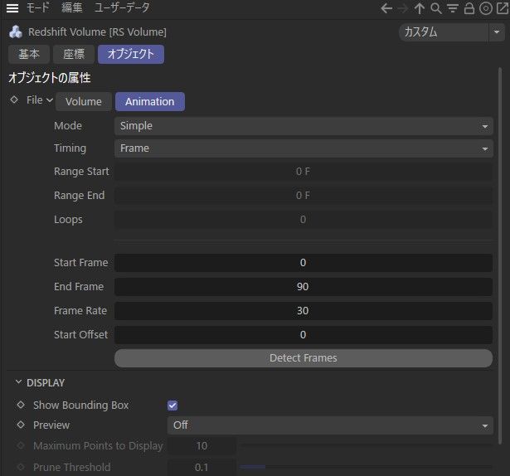Open the モード menu
The height and width of the screenshot is (476, 510).
click(37, 7)
